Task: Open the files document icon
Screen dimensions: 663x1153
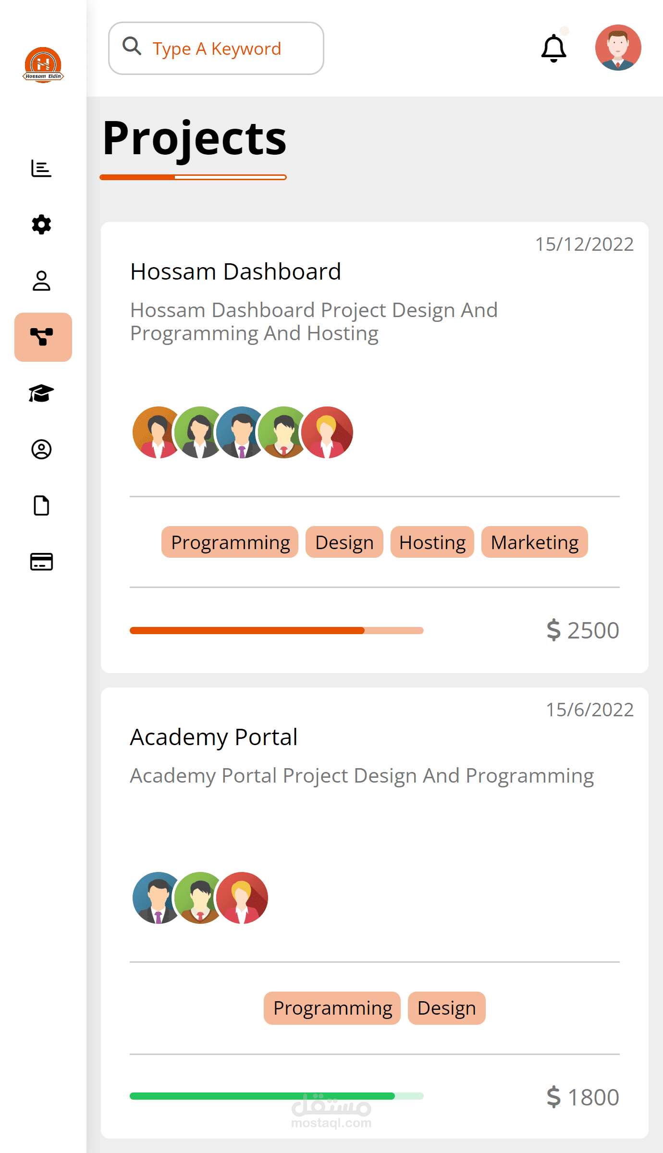Action: click(41, 505)
